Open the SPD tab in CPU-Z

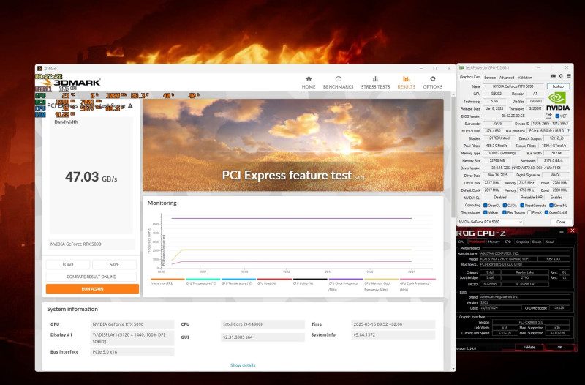tap(507, 242)
